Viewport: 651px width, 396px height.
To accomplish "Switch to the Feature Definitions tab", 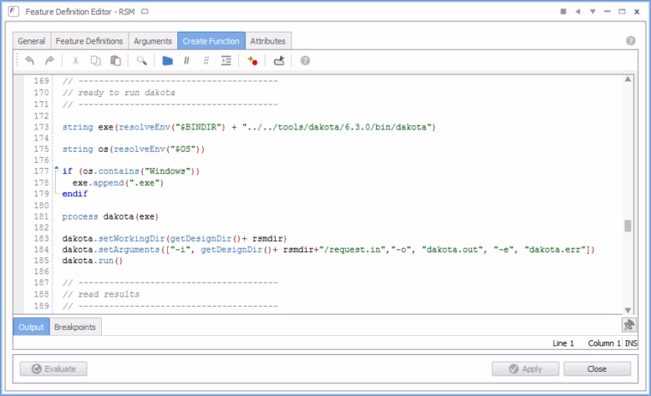I will point(89,41).
